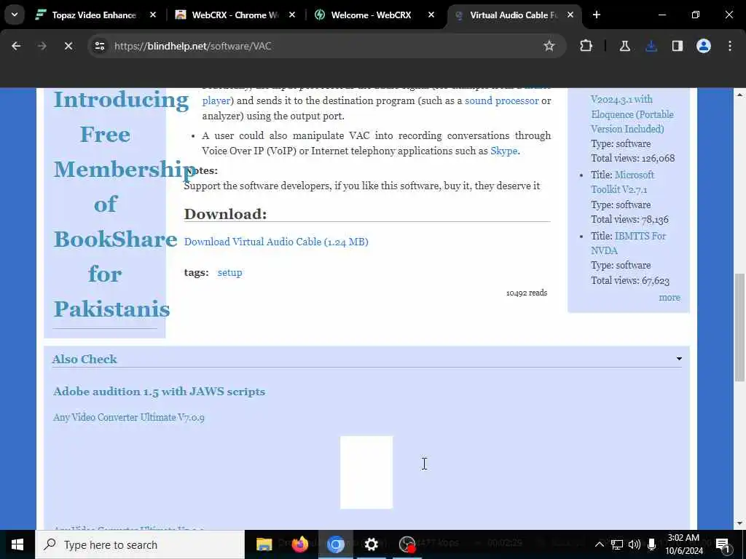This screenshot has width=746, height=559.
Task: Open Settings gear on taskbar
Action: point(371,544)
